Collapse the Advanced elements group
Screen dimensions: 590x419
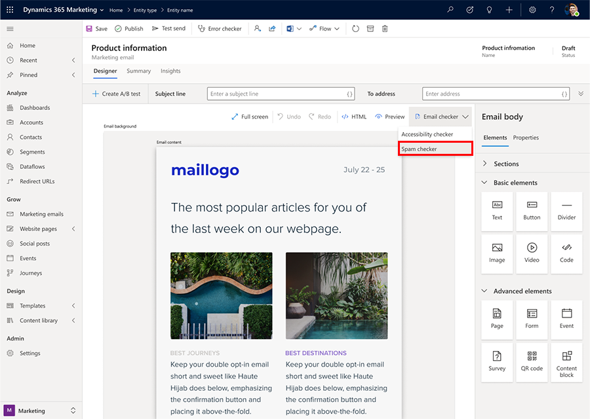click(485, 291)
